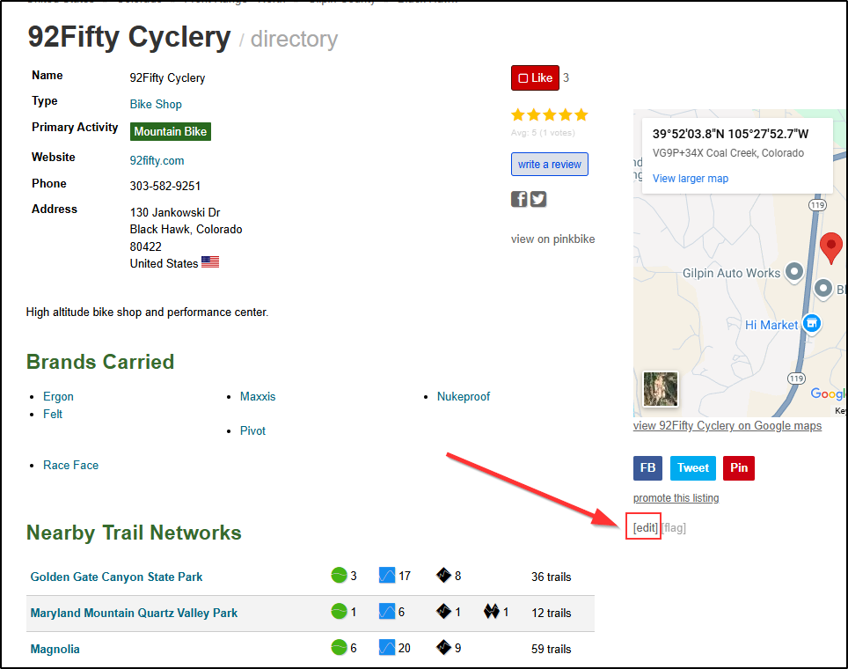Click the blue intermediate icon in Golden Gate row

coord(387,575)
